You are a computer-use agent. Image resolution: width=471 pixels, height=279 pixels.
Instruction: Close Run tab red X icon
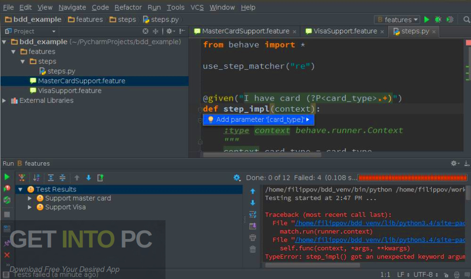tap(7, 255)
